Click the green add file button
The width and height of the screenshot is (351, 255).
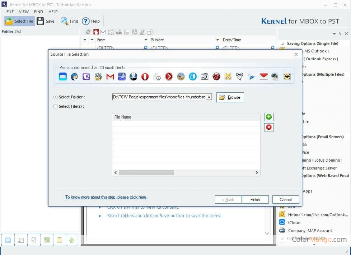[269, 117]
